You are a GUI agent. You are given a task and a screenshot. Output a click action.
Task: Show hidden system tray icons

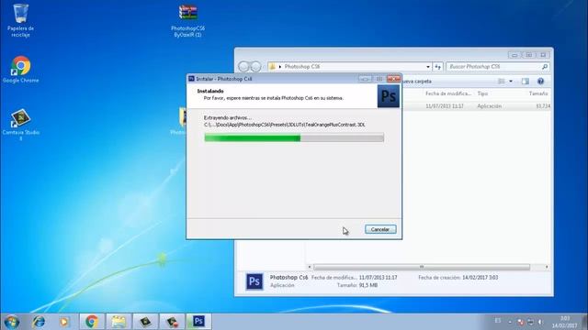(x=510, y=322)
